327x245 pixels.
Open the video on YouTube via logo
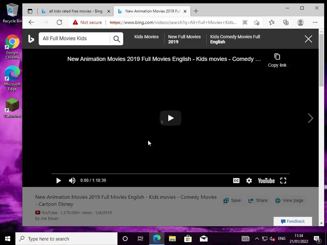[266, 181]
